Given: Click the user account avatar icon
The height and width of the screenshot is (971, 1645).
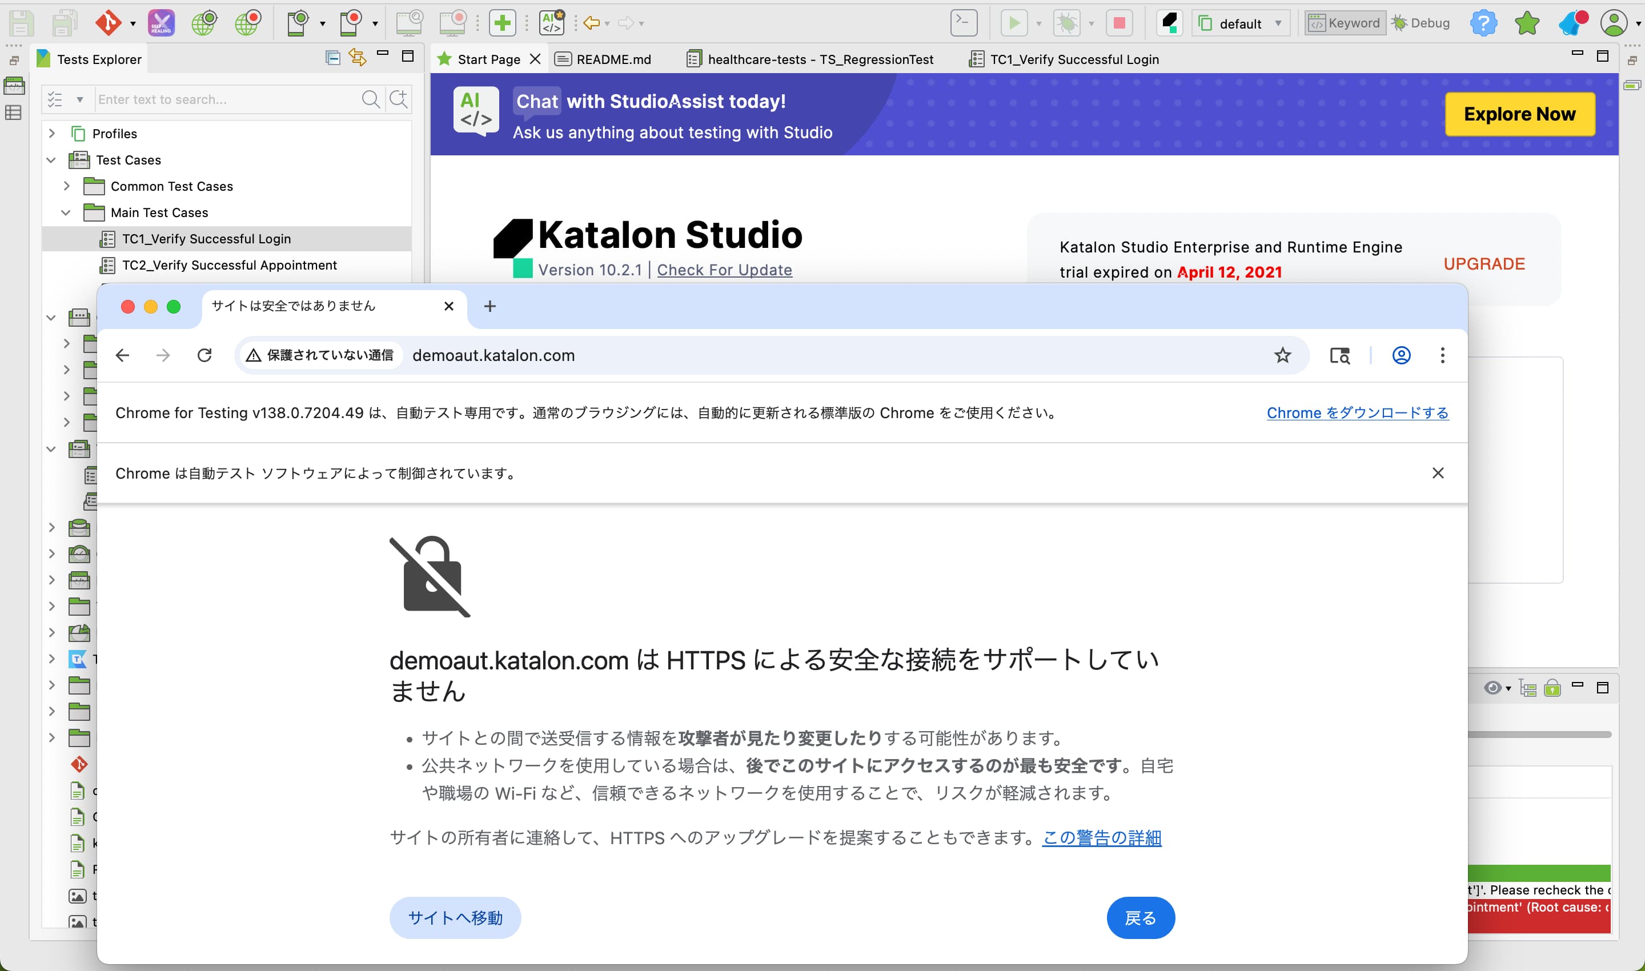Looking at the screenshot, I should pyautogui.click(x=1614, y=23).
